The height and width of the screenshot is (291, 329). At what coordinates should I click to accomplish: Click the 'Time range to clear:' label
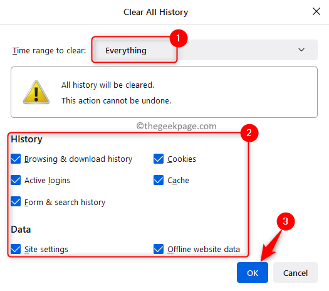49,51
